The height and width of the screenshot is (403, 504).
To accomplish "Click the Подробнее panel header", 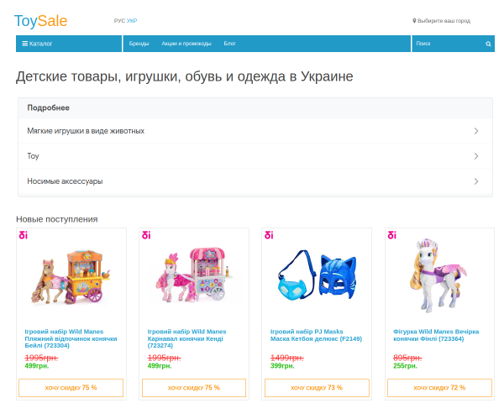I will coord(255,108).
